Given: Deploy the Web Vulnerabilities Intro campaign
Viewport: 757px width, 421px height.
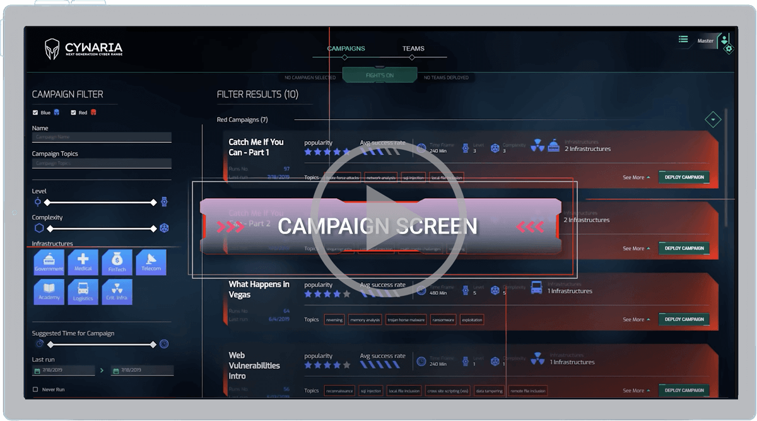Looking at the screenshot, I should [684, 391].
